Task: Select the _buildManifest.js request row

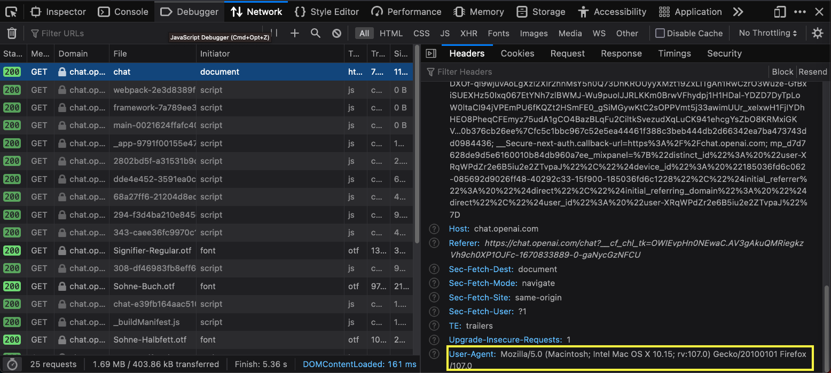Action: [206, 322]
